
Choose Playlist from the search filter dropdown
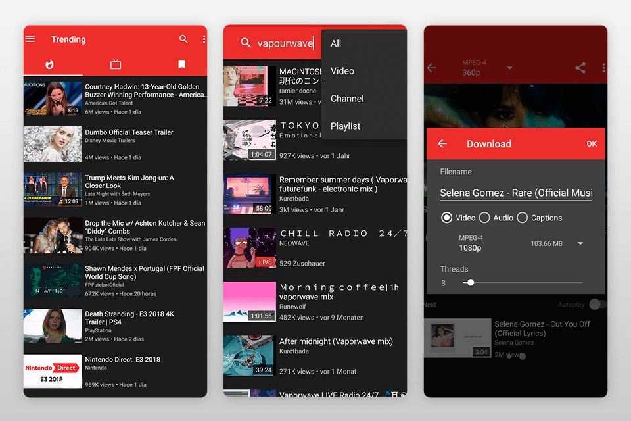(344, 126)
